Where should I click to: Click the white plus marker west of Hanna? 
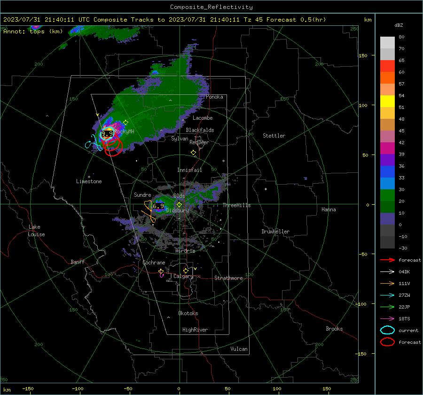click(266, 189)
